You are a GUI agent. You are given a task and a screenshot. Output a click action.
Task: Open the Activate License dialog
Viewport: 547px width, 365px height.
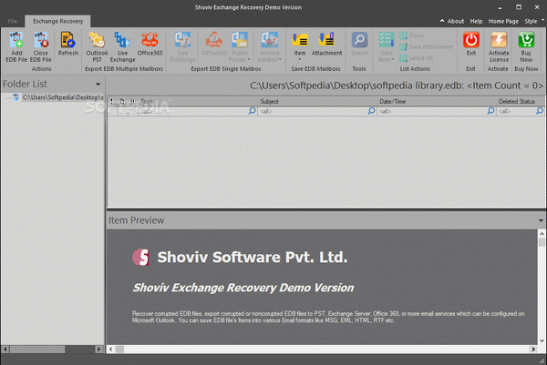tap(499, 47)
